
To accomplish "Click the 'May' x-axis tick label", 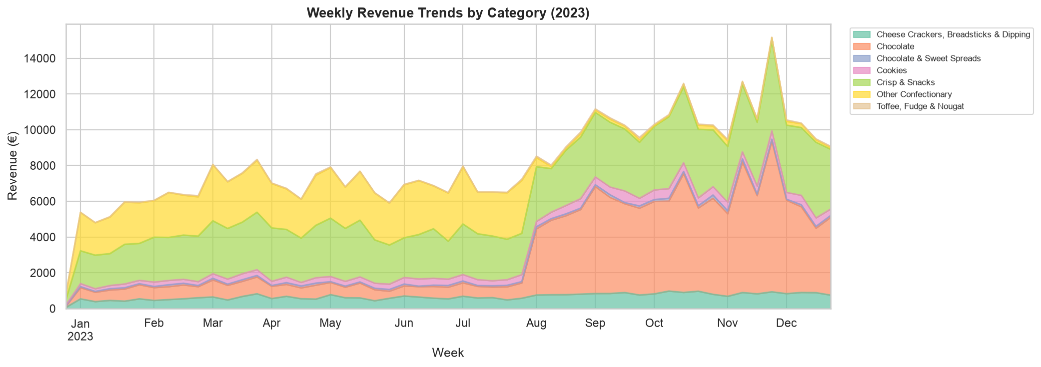I will pos(330,323).
